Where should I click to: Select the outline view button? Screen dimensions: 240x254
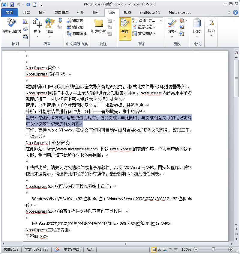click(x=170, y=250)
